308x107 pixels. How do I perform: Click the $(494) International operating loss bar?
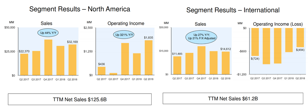pyautogui.click(x=300, y=38)
